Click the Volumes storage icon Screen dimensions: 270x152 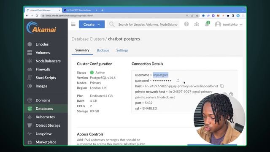[x=30, y=52]
